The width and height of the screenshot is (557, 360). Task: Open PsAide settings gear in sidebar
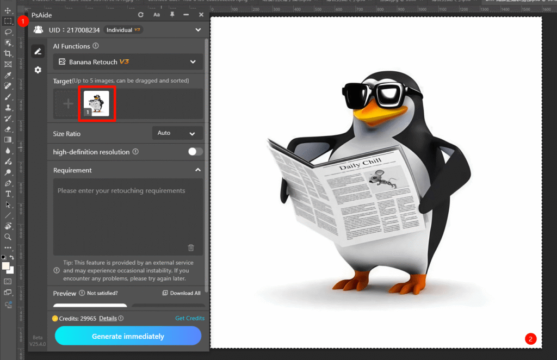38,70
